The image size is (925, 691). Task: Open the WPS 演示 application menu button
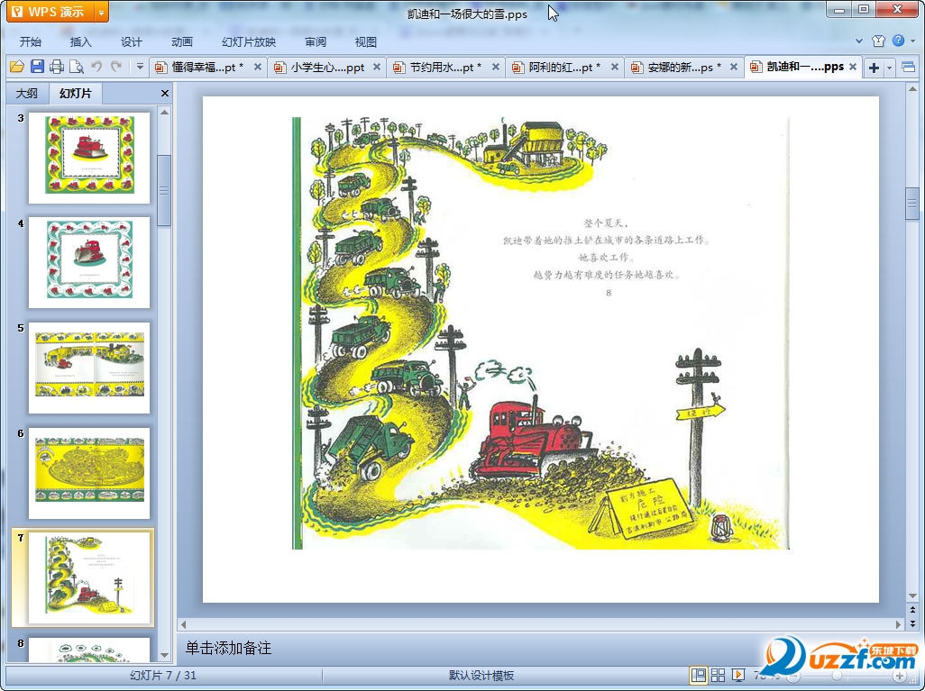pos(50,11)
